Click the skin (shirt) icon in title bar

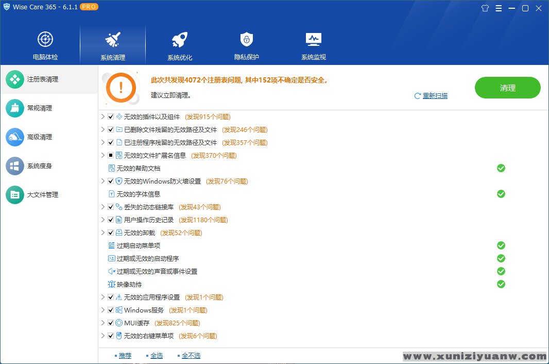(x=485, y=8)
